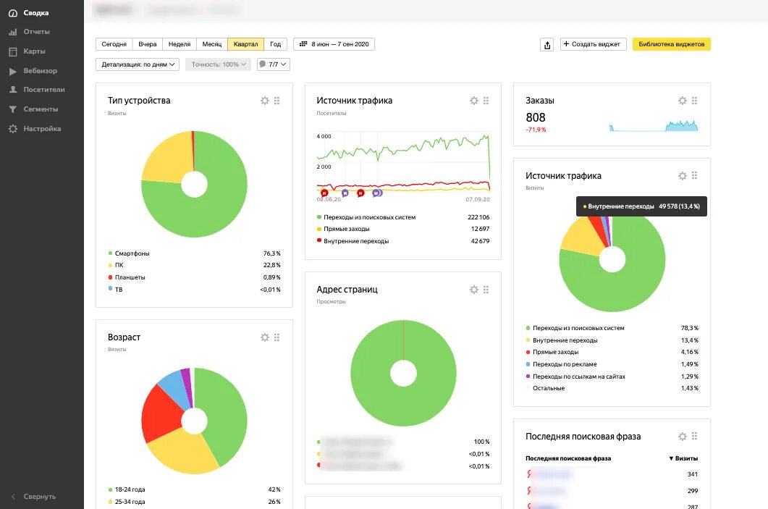Open settings gear of Заказы widget
This screenshot has height=509, width=768.
[x=683, y=101]
